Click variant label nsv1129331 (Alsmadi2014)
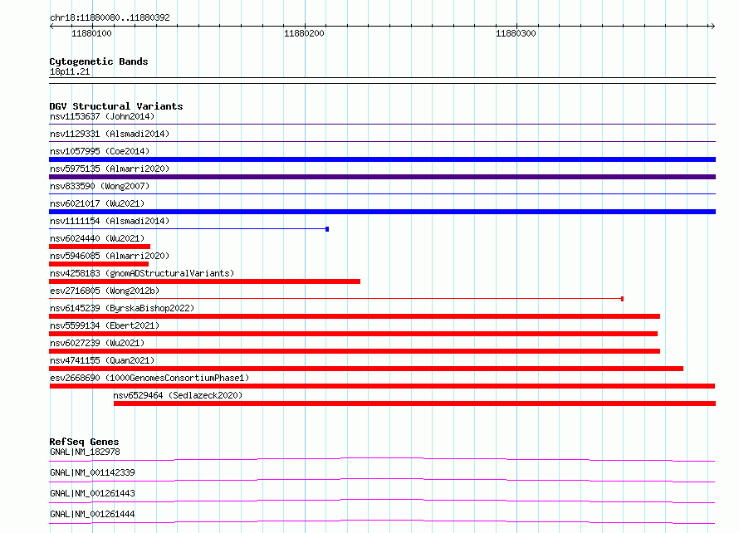 coord(110,134)
